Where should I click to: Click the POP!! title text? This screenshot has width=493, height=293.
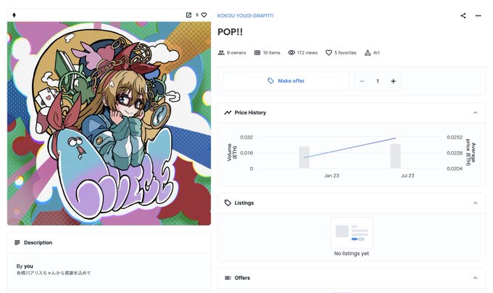click(230, 32)
